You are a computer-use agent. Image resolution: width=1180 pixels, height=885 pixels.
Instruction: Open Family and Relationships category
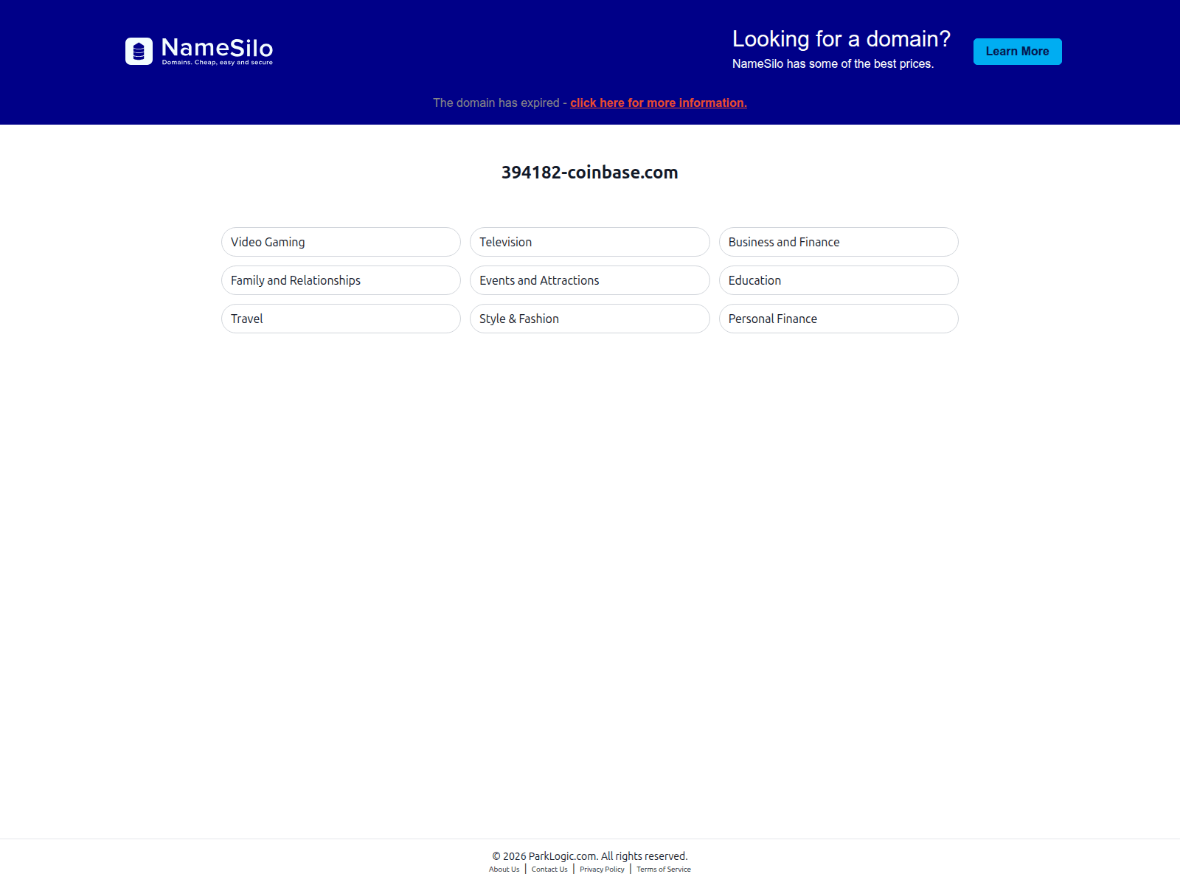(x=341, y=280)
